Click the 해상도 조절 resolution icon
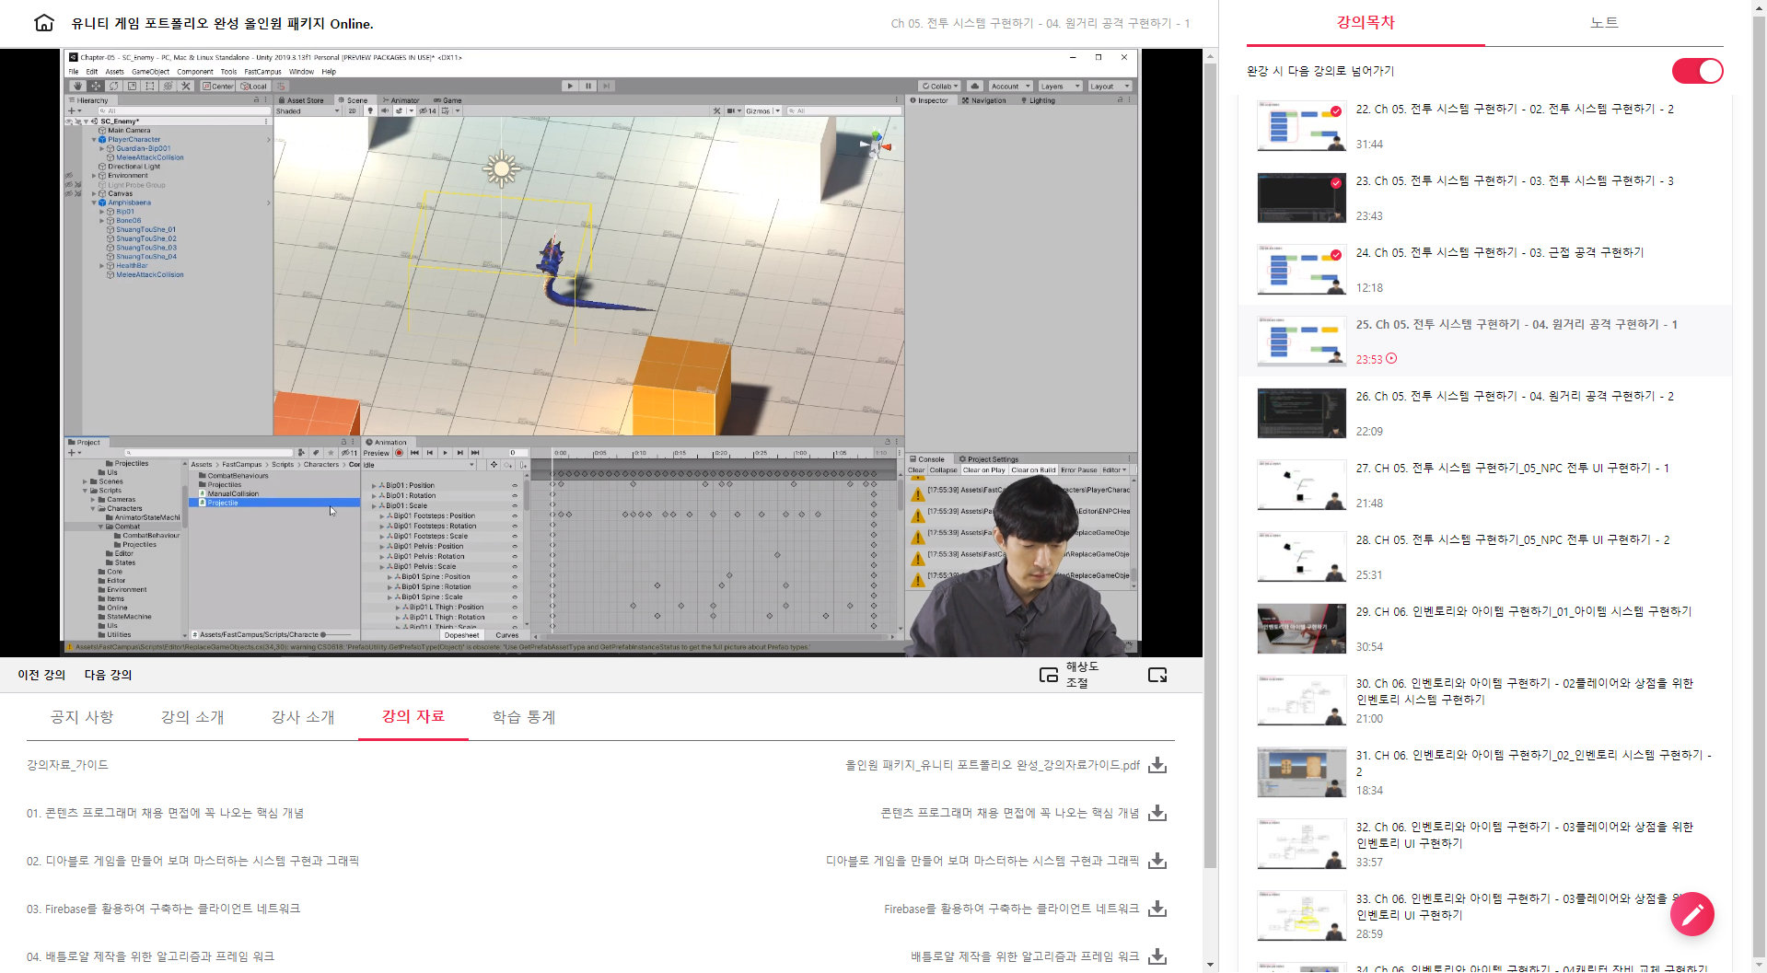Screen dimensions: 1767x973 [1048, 675]
